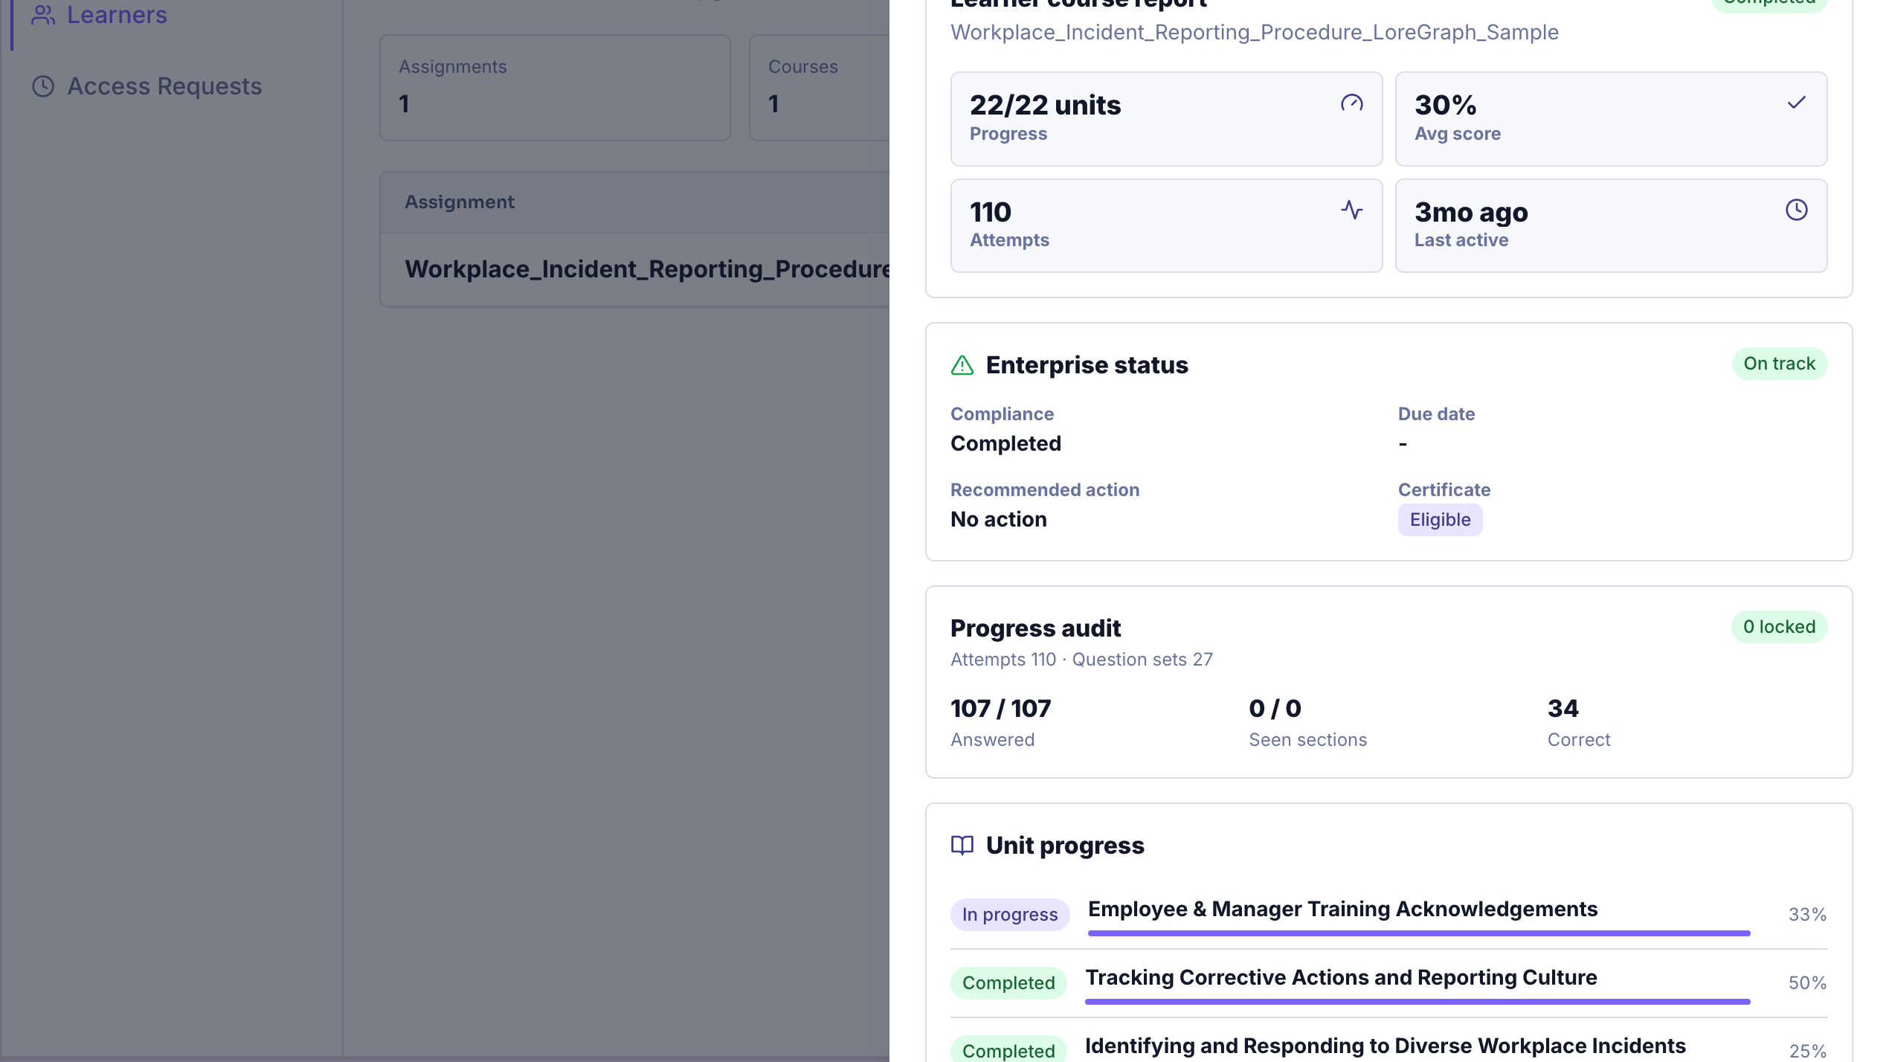This screenshot has width=1889, height=1062.
Task: Click the 30% average score value
Action: (x=1445, y=105)
